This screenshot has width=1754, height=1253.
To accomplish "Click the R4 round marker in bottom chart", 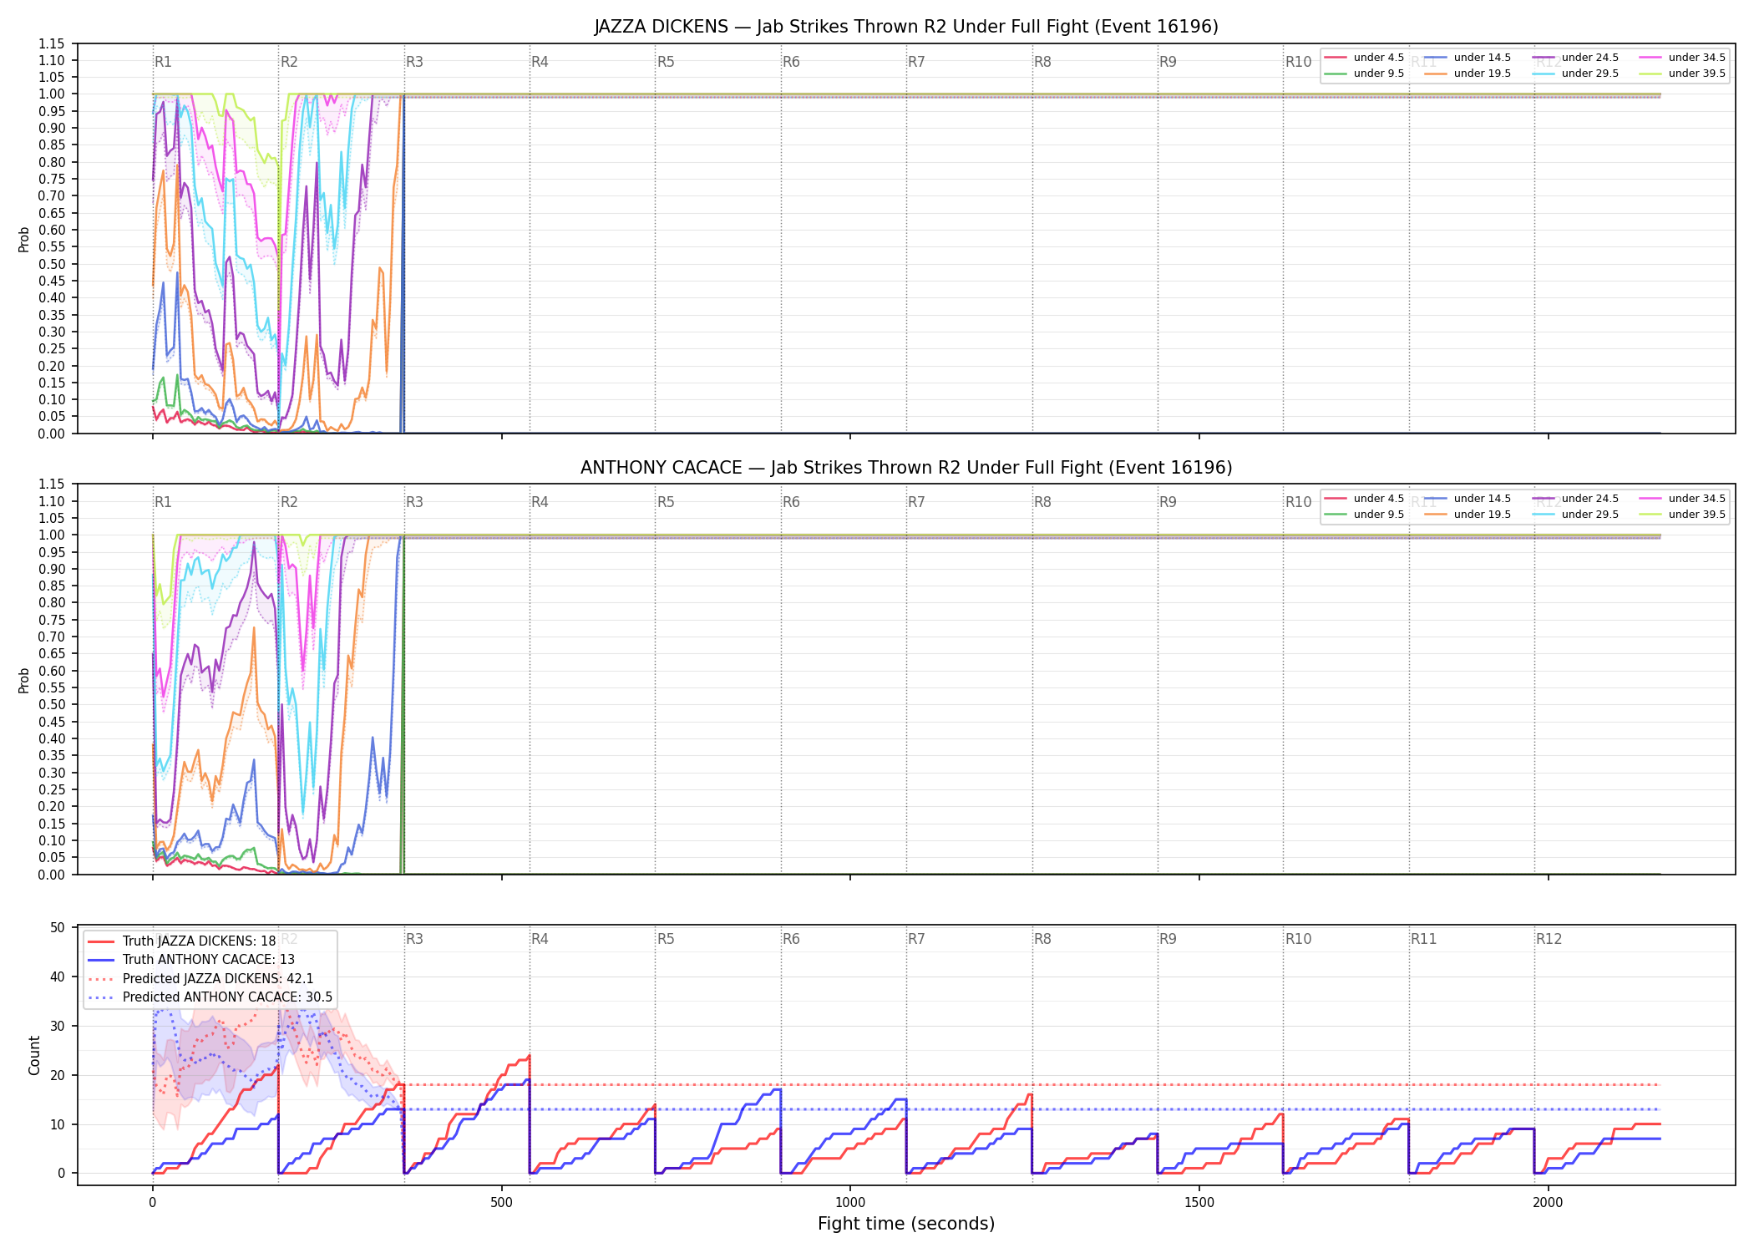I will (x=540, y=939).
